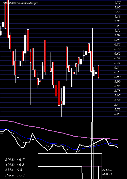The width and height of the screenshot is (127, 179).
Task: Click the 6.62 price axis label
Action: [117, 54]
